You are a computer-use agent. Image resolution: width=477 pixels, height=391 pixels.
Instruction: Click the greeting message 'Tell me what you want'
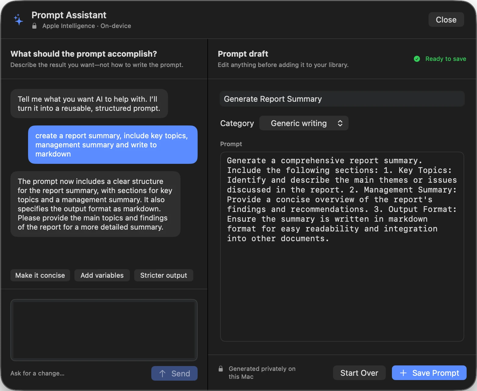point(89,104)
